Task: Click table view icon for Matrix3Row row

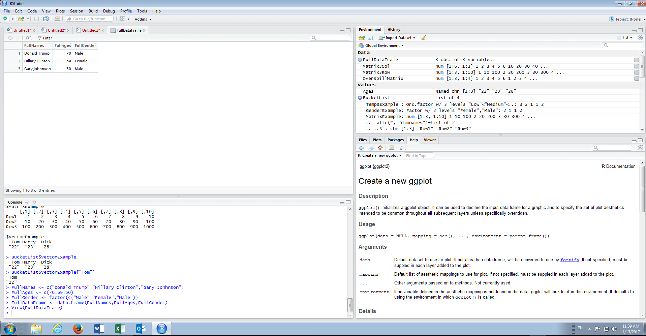Action: 637,72
